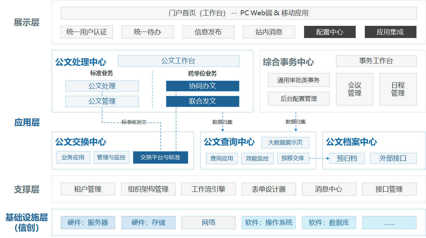Screen dimensions: 426x238
Task: Select the 交换平台与标准 block
Action: click(160, 157)
